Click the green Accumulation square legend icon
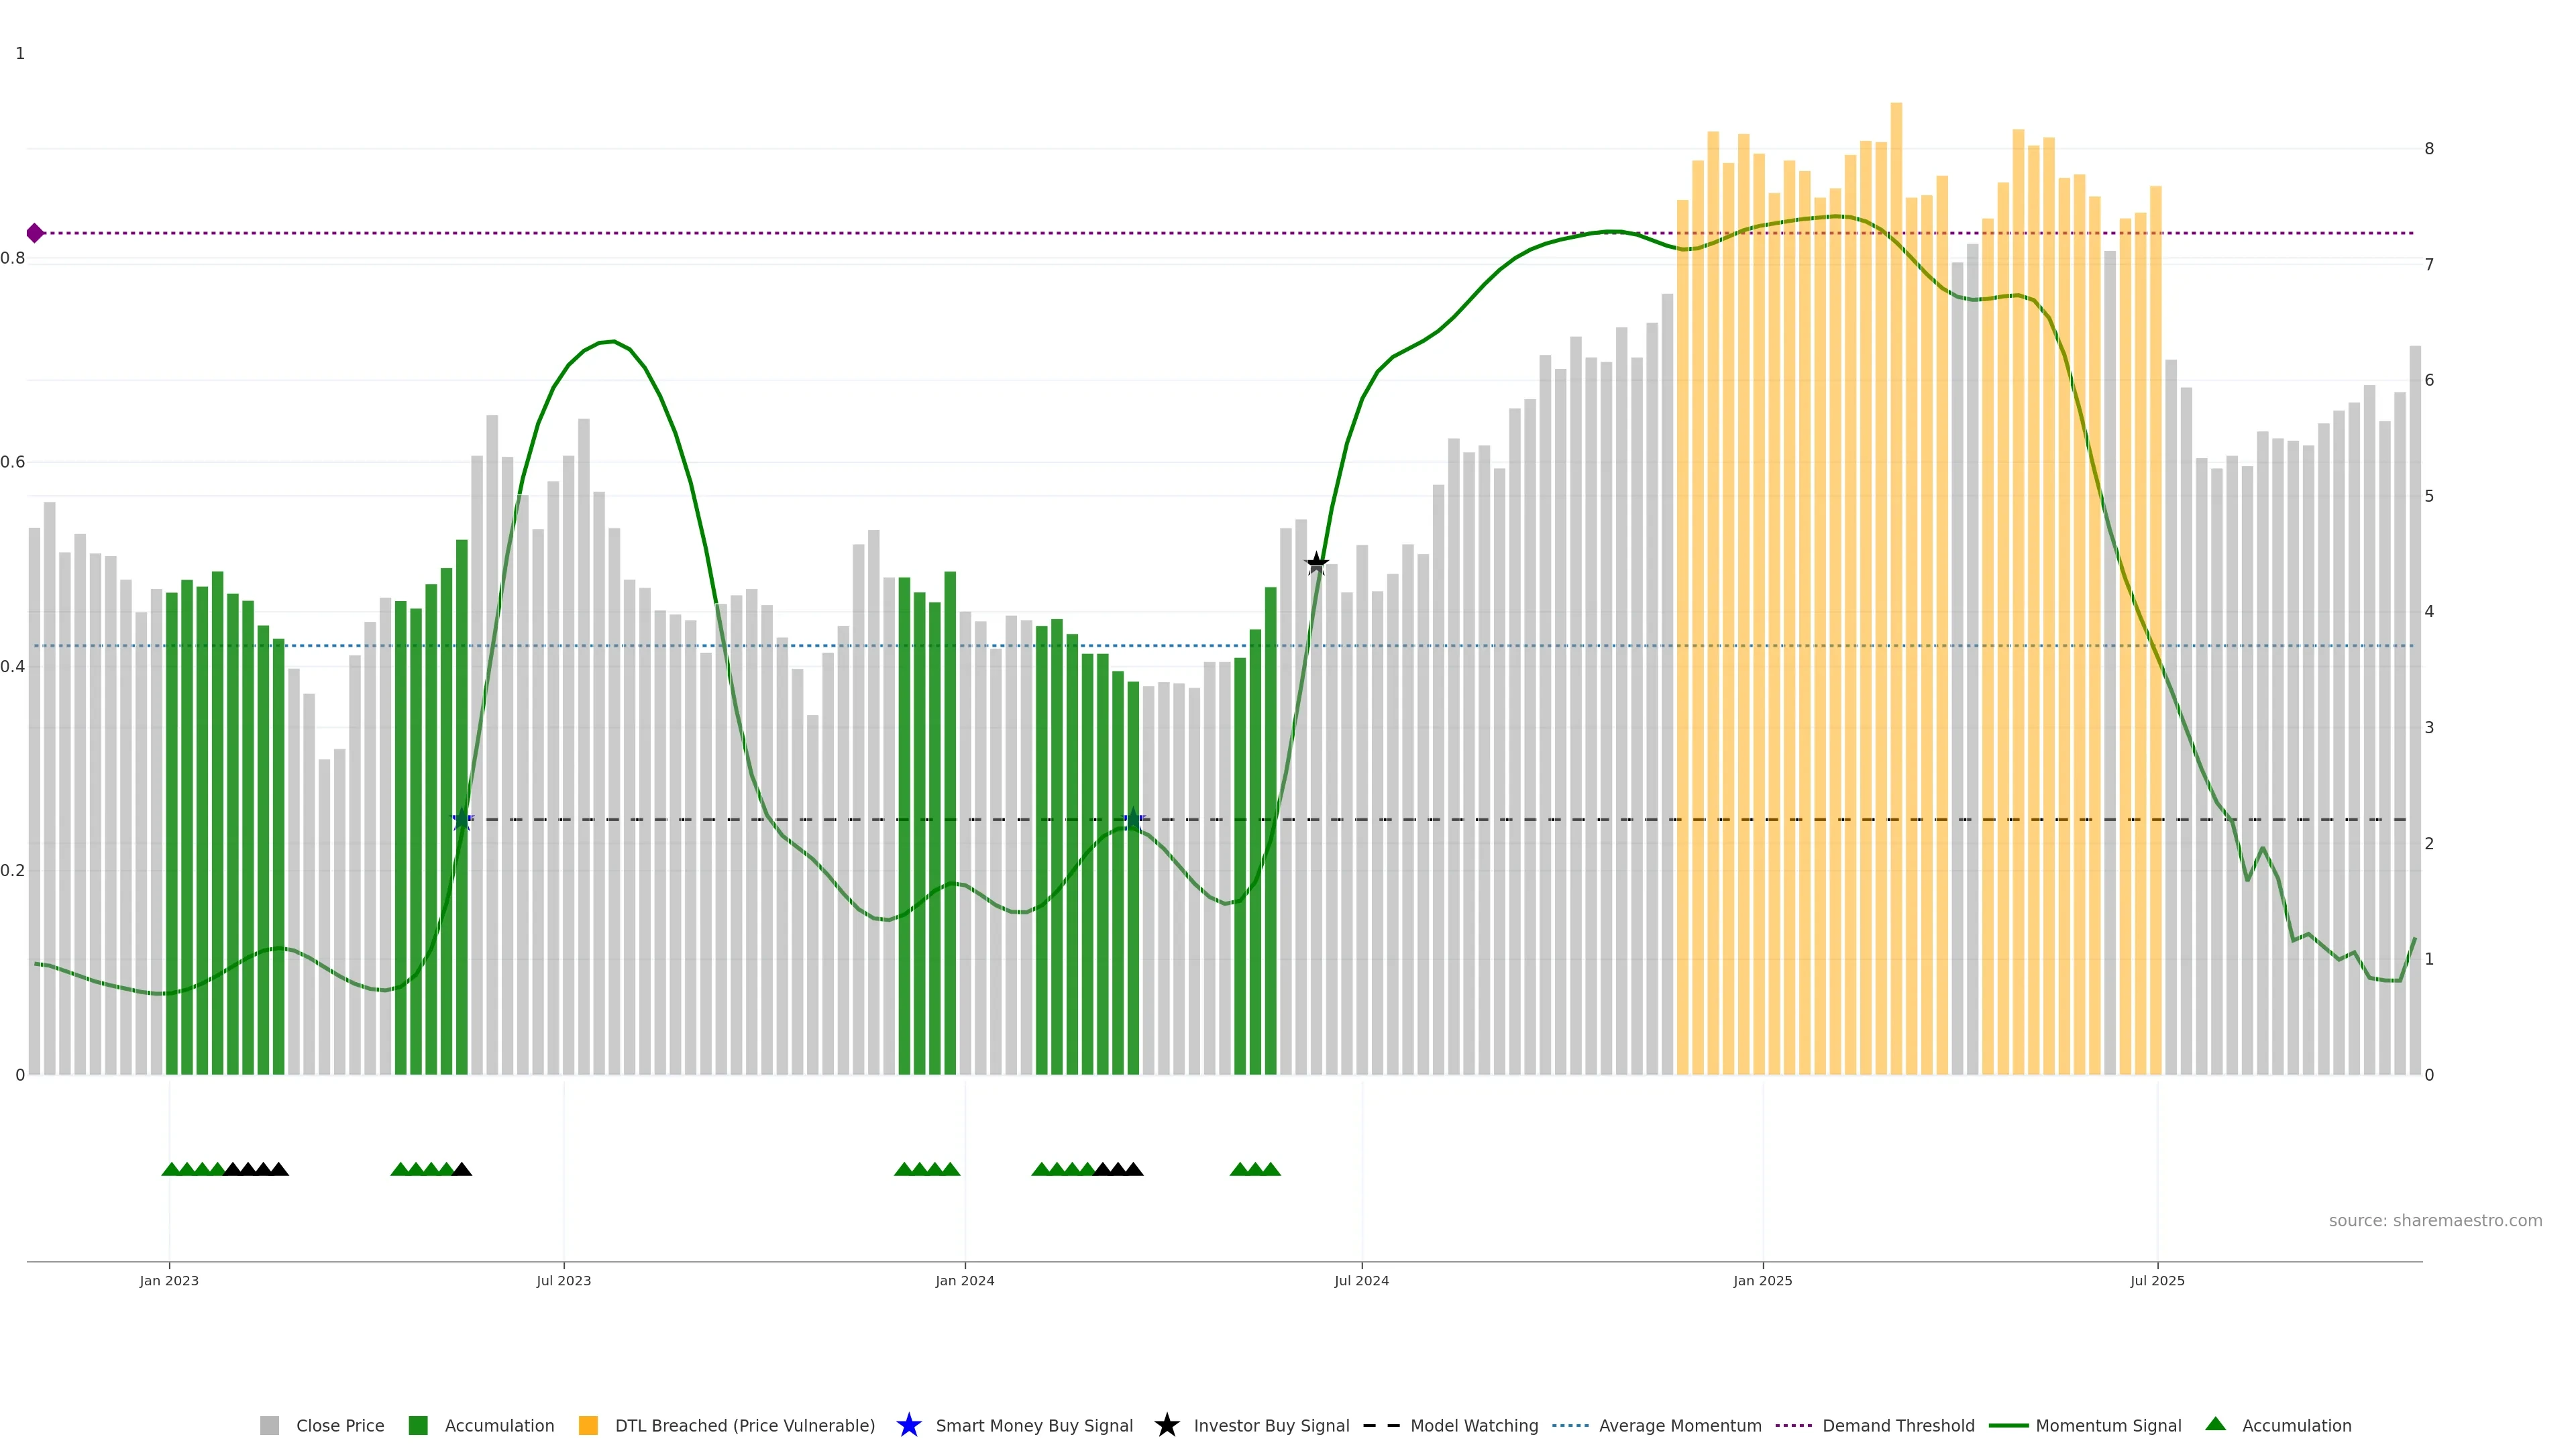The height and width of the screenshot is (1449, 2576). tap(418, 1425)
